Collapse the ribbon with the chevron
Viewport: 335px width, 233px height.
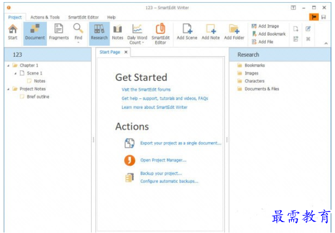pos(326,43)
